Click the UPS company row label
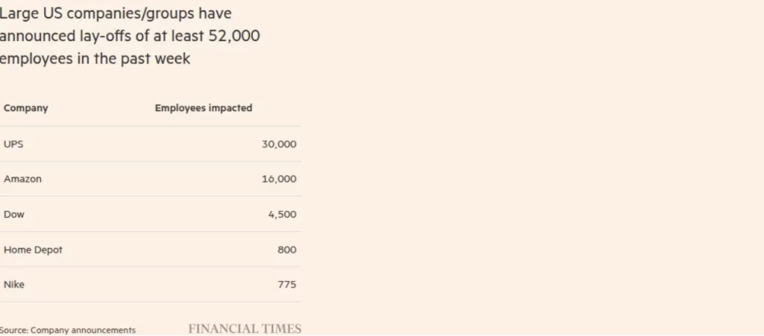Image resolution: width=764 pixels, height=336 pixels. (13, 144)
